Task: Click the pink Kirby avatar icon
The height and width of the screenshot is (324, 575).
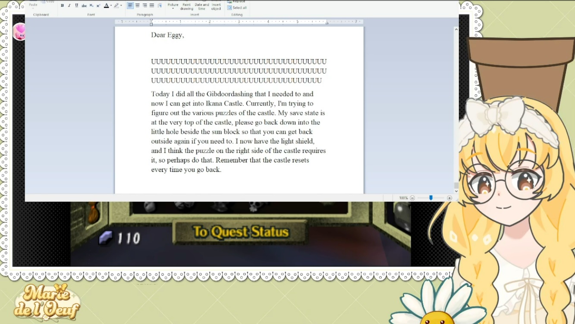Action: 20,31
